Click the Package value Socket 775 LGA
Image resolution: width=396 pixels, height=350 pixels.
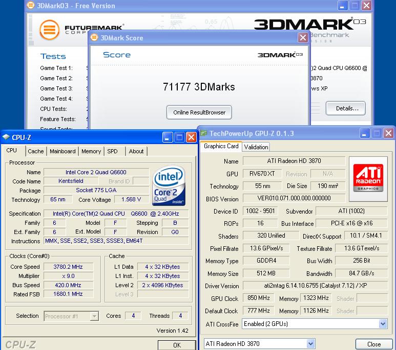point(96,190)
